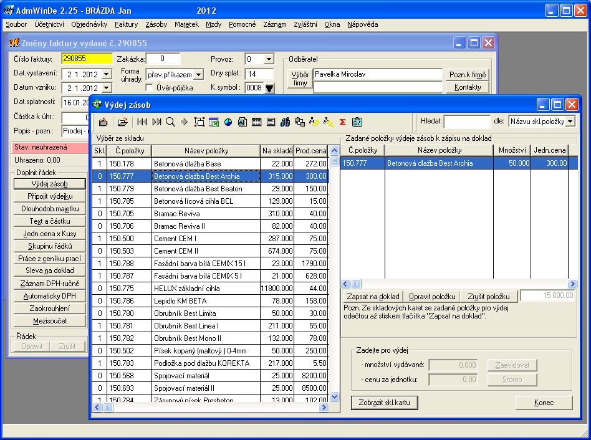This screenshot has width=591, height=440.
Task: Open K.symbol black arrow selector
Action: (x=269, y=88)
